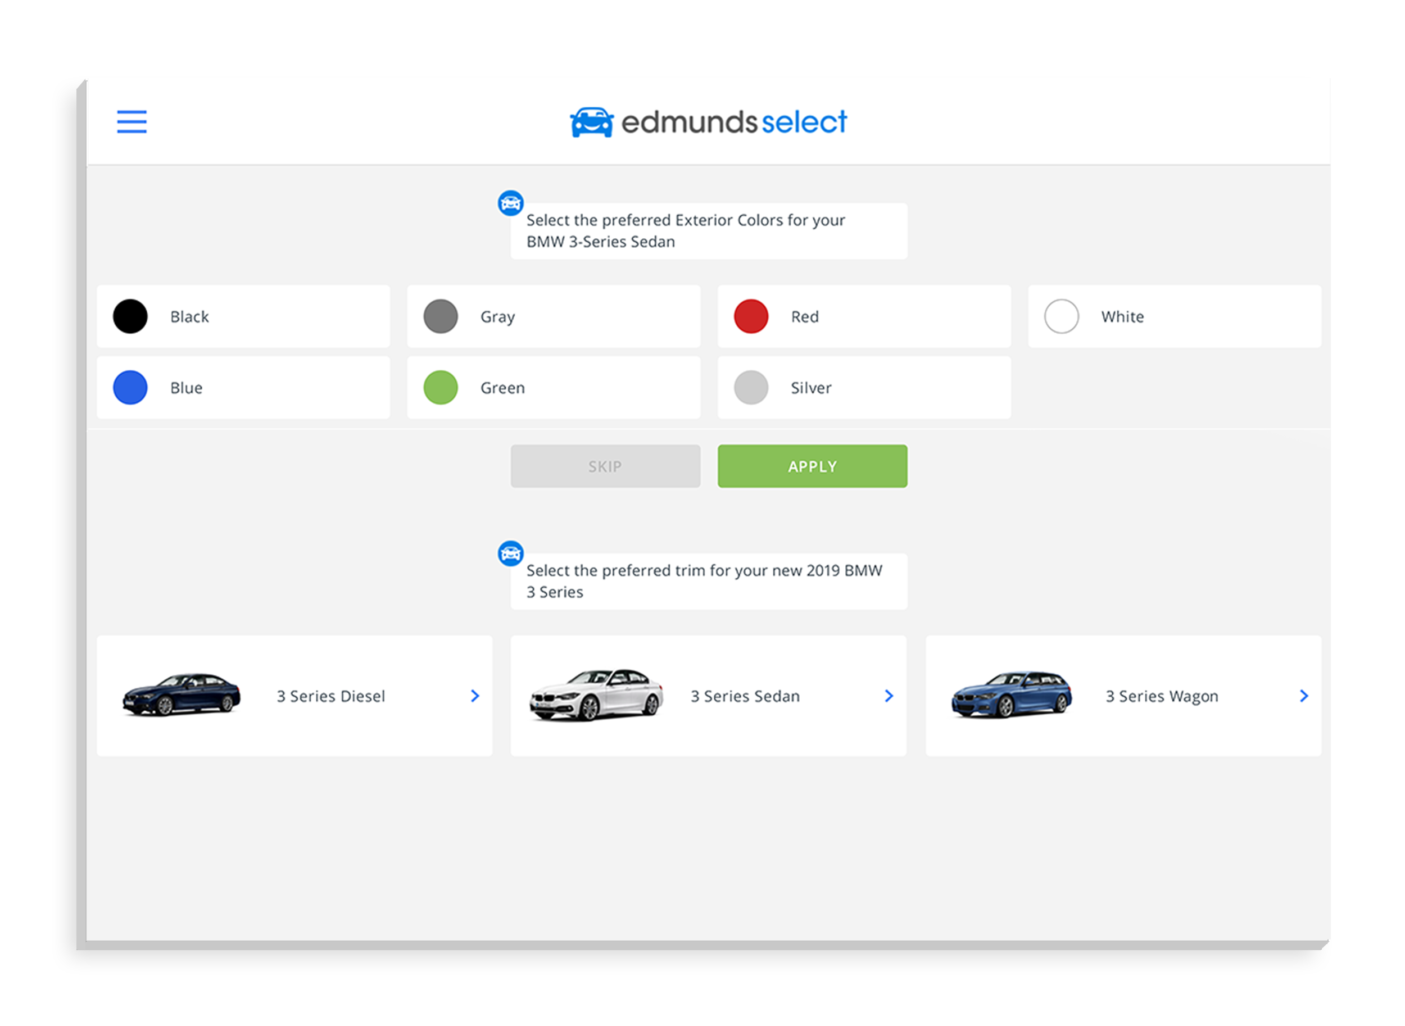Select the Red color swatch
The image size is (1405, 1026).
coord(751,317)
